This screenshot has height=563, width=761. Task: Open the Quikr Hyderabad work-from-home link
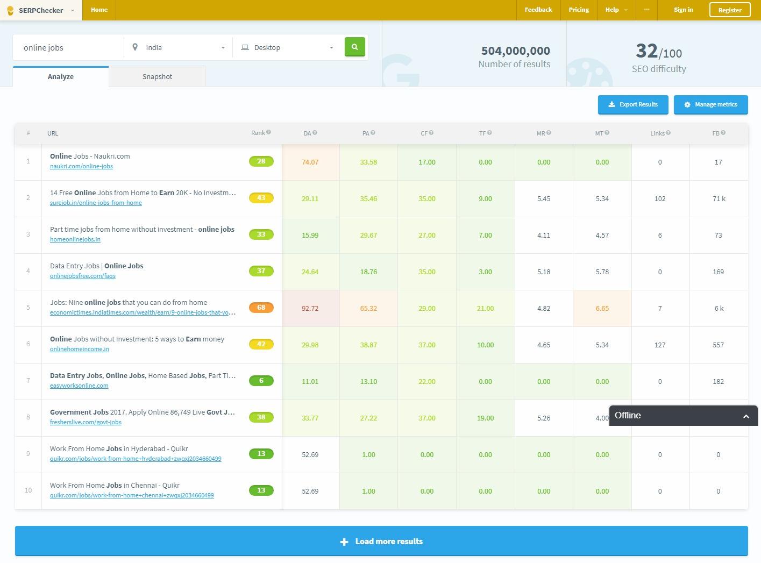click(x=136, y=459)
